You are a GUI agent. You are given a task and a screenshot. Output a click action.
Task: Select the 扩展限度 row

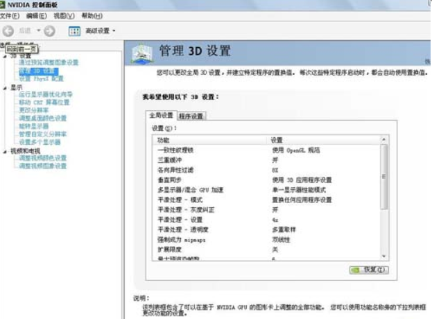[266, 250]
